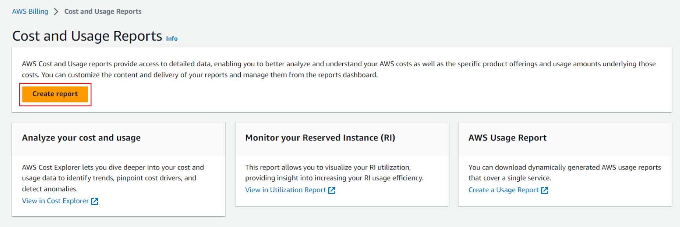Viewport: 680px width, 227px height.
Task: Click the Analyze your cost and usage heading
Action: coord(81,138)
